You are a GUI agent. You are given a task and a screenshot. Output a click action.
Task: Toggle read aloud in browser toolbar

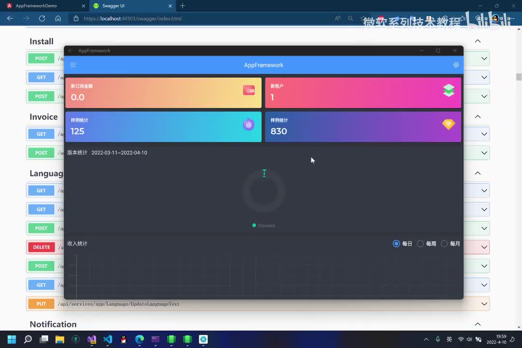coord(337,19)
